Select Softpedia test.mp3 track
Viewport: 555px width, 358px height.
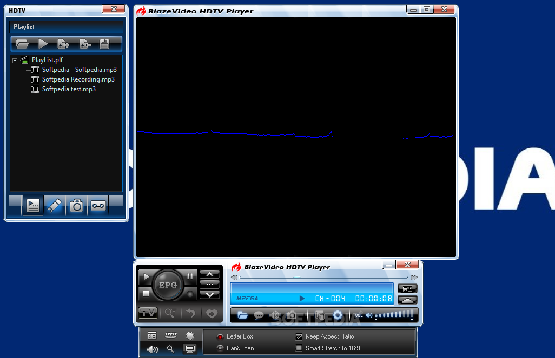[69, 89]
